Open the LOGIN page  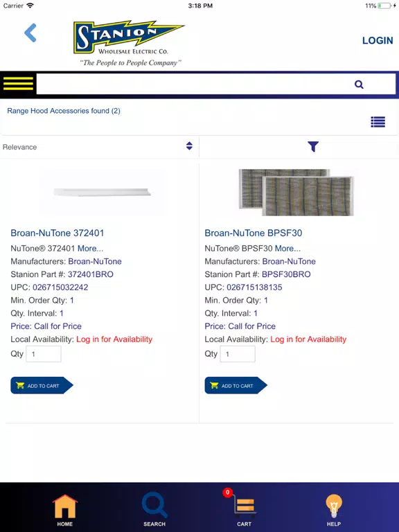(x=378, y=40)
